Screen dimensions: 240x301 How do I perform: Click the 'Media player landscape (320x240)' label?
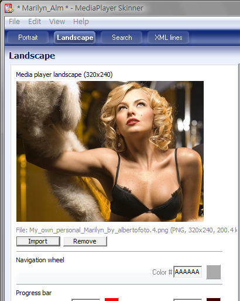(64, 75)
